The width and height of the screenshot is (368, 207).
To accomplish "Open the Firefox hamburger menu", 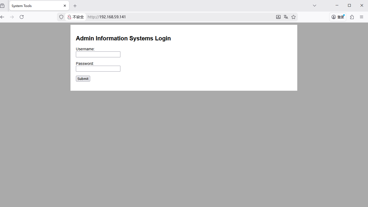I will [x=362, y=17].
